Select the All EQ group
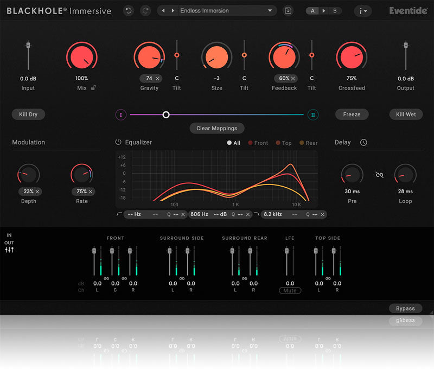 click(x=234, y=143)
